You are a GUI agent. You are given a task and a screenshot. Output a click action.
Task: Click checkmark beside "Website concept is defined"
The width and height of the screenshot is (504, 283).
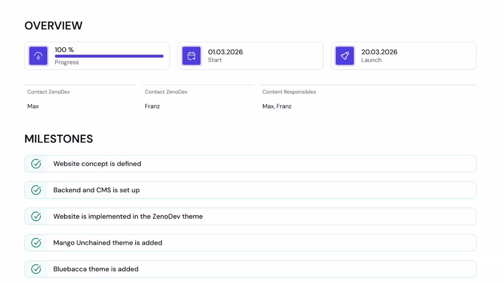[x=36, y=164]
